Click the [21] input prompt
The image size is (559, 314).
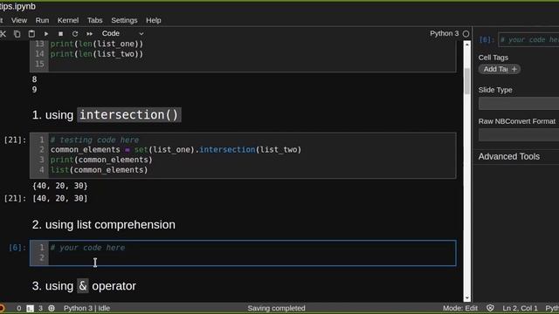(15, 140)
